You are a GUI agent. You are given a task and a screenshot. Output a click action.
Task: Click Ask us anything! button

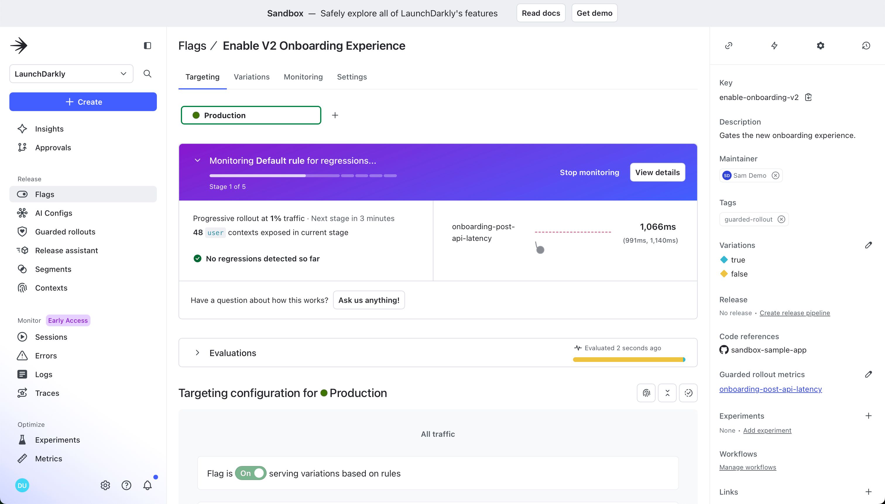tap(369, 300)
